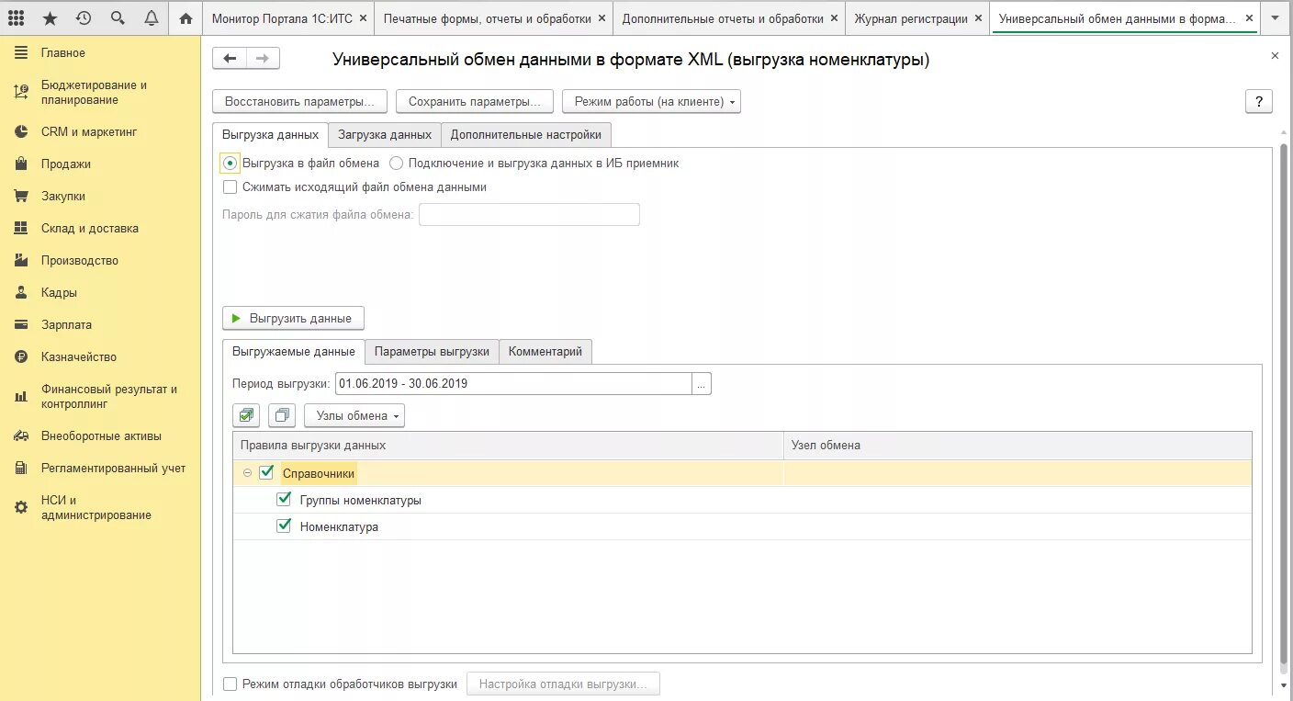The height and width of the screenshot is (701, 1293).
Task: Switch to Загрузка данных tab
Action: [385, 134]
